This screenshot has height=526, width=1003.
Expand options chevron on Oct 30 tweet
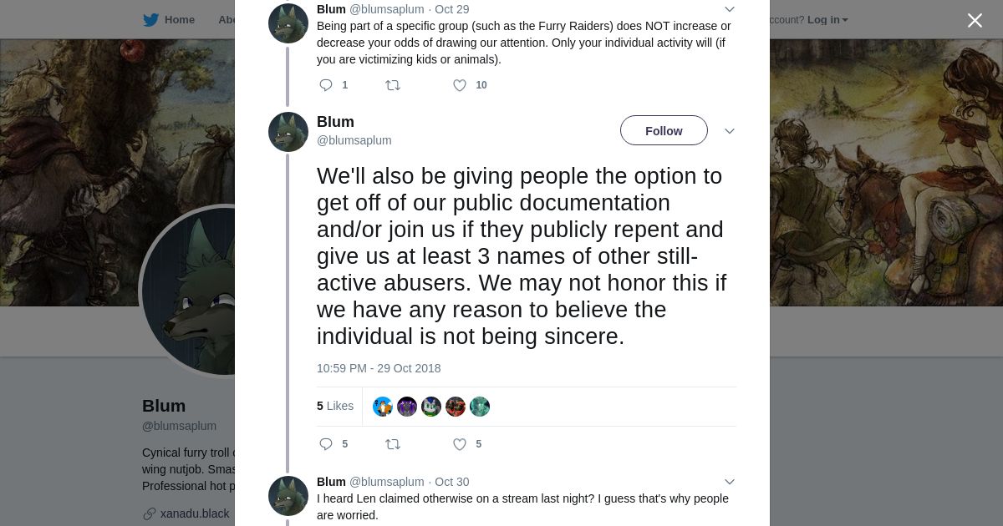730,482
